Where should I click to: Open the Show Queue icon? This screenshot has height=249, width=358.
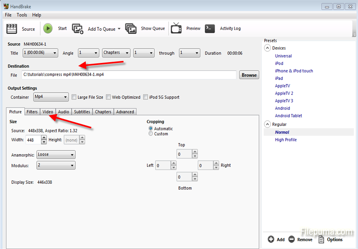click(131, 29)
